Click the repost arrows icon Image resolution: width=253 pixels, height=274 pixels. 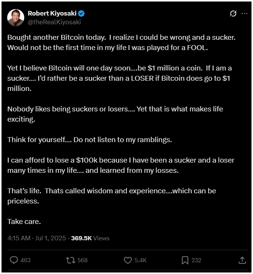click(70, 260)
